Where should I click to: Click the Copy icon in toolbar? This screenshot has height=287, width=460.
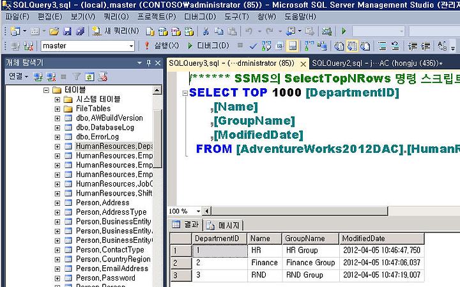219,31
